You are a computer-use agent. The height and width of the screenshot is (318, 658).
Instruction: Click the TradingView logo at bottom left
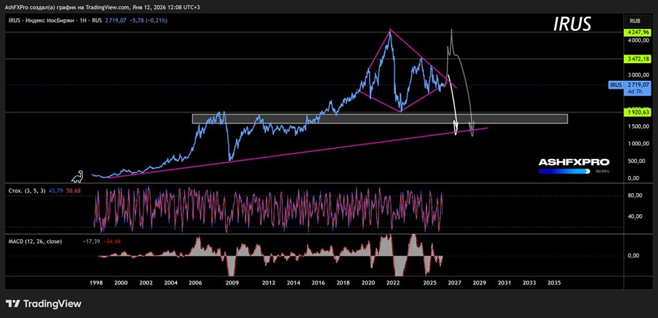(x=43, y=304)
